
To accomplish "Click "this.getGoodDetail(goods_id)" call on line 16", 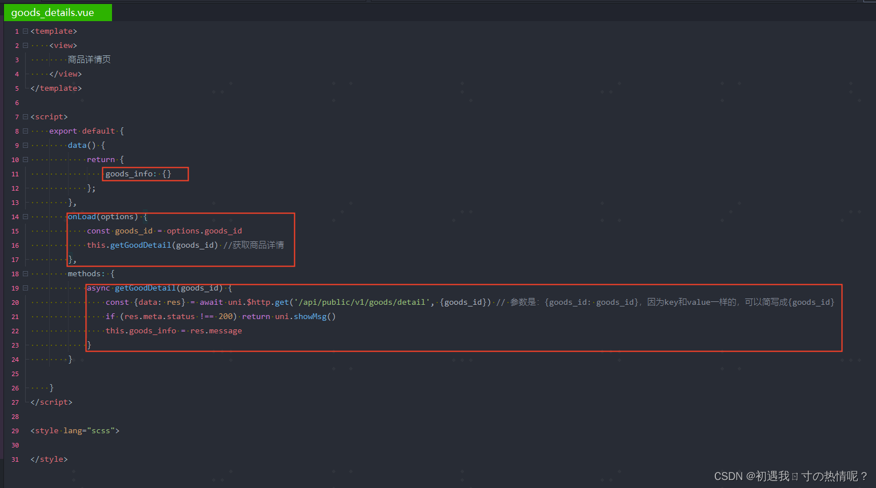I will [x=153, y=245].
